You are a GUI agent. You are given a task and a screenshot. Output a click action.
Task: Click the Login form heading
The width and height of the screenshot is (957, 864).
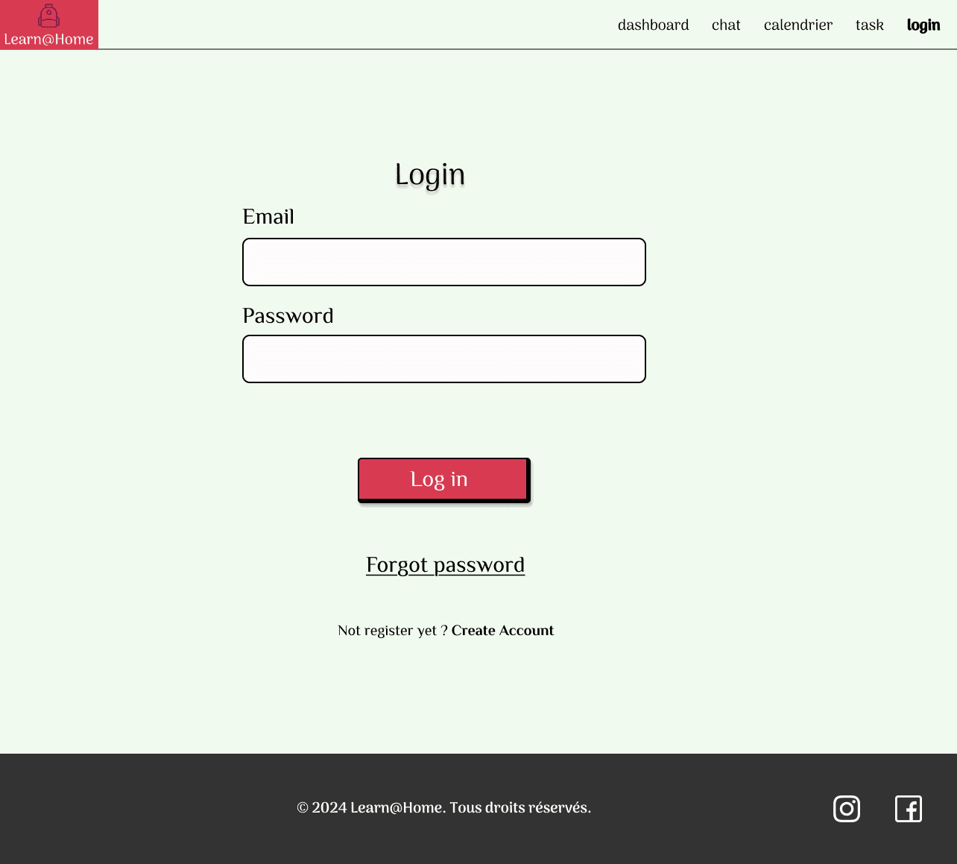tap(429, 175)
